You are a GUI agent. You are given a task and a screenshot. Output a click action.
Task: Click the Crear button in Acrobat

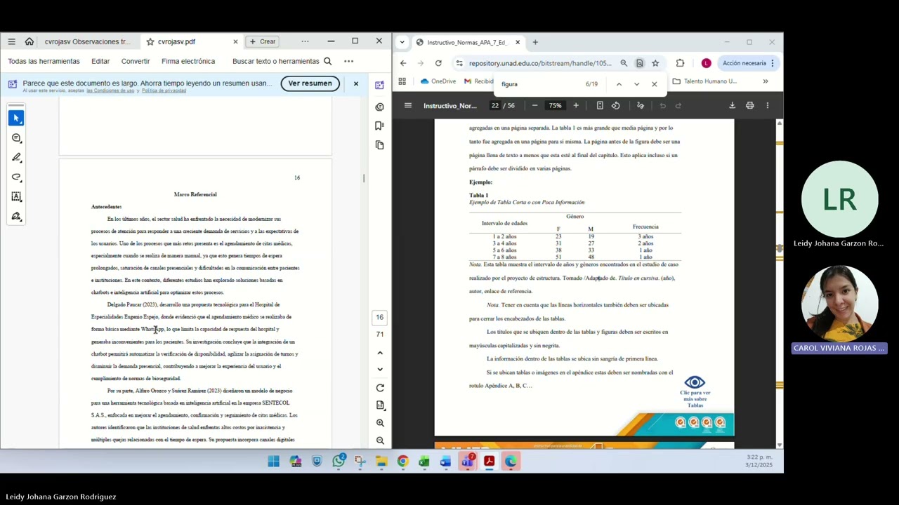[x=263, y=41]
